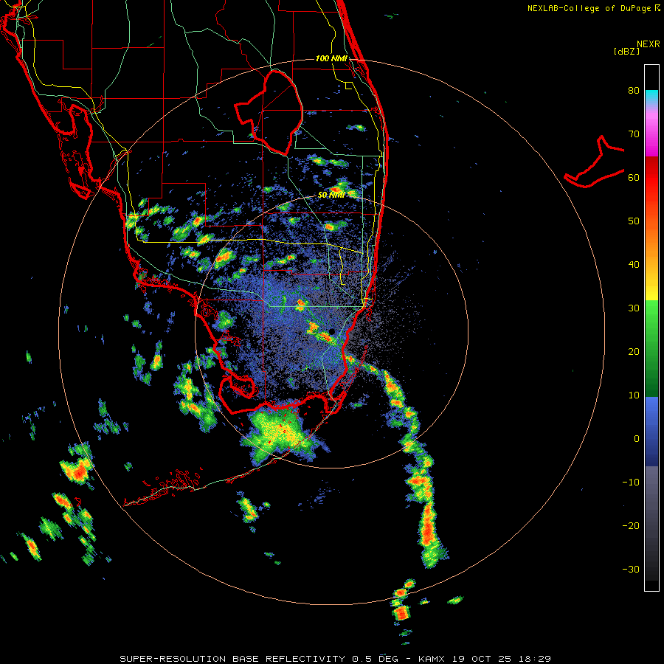The height and width of the screenshot is (664, 664).
Task: Click the -20 value on dBZ scale
Action: (631, 526)
